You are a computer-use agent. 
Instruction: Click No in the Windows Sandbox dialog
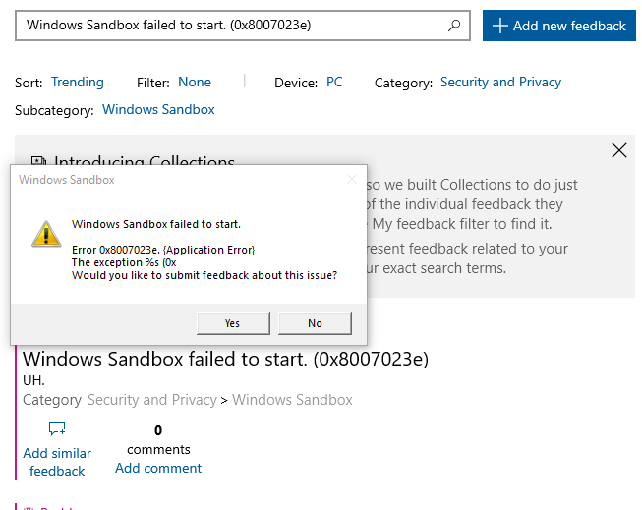pos(315,323)
